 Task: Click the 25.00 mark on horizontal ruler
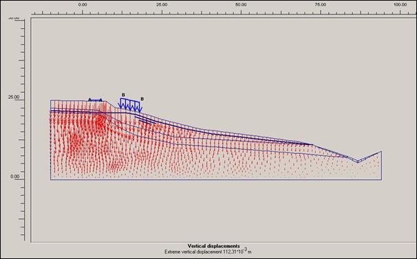(x=162, y=5)
